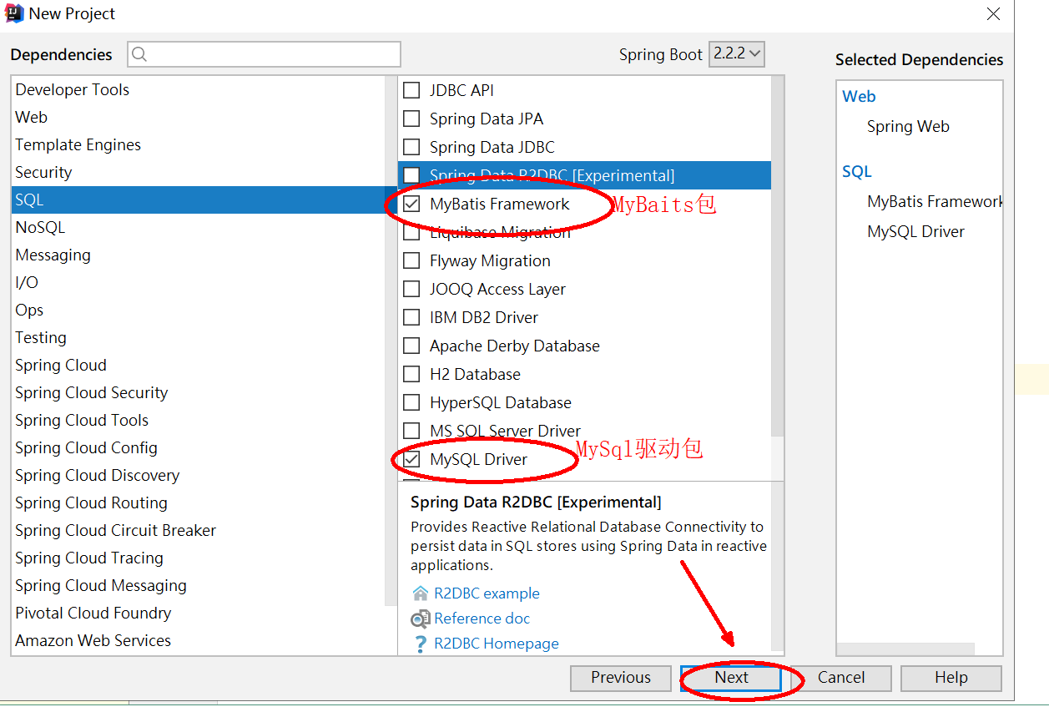Open the R2DBC Homepage link
Viewport: 1049px width, 712px height.
(497, 644)
